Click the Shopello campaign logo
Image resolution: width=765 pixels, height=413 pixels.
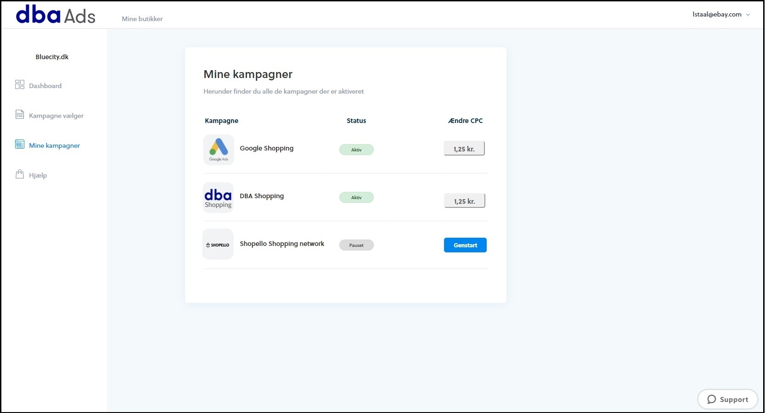pos(218,244)
